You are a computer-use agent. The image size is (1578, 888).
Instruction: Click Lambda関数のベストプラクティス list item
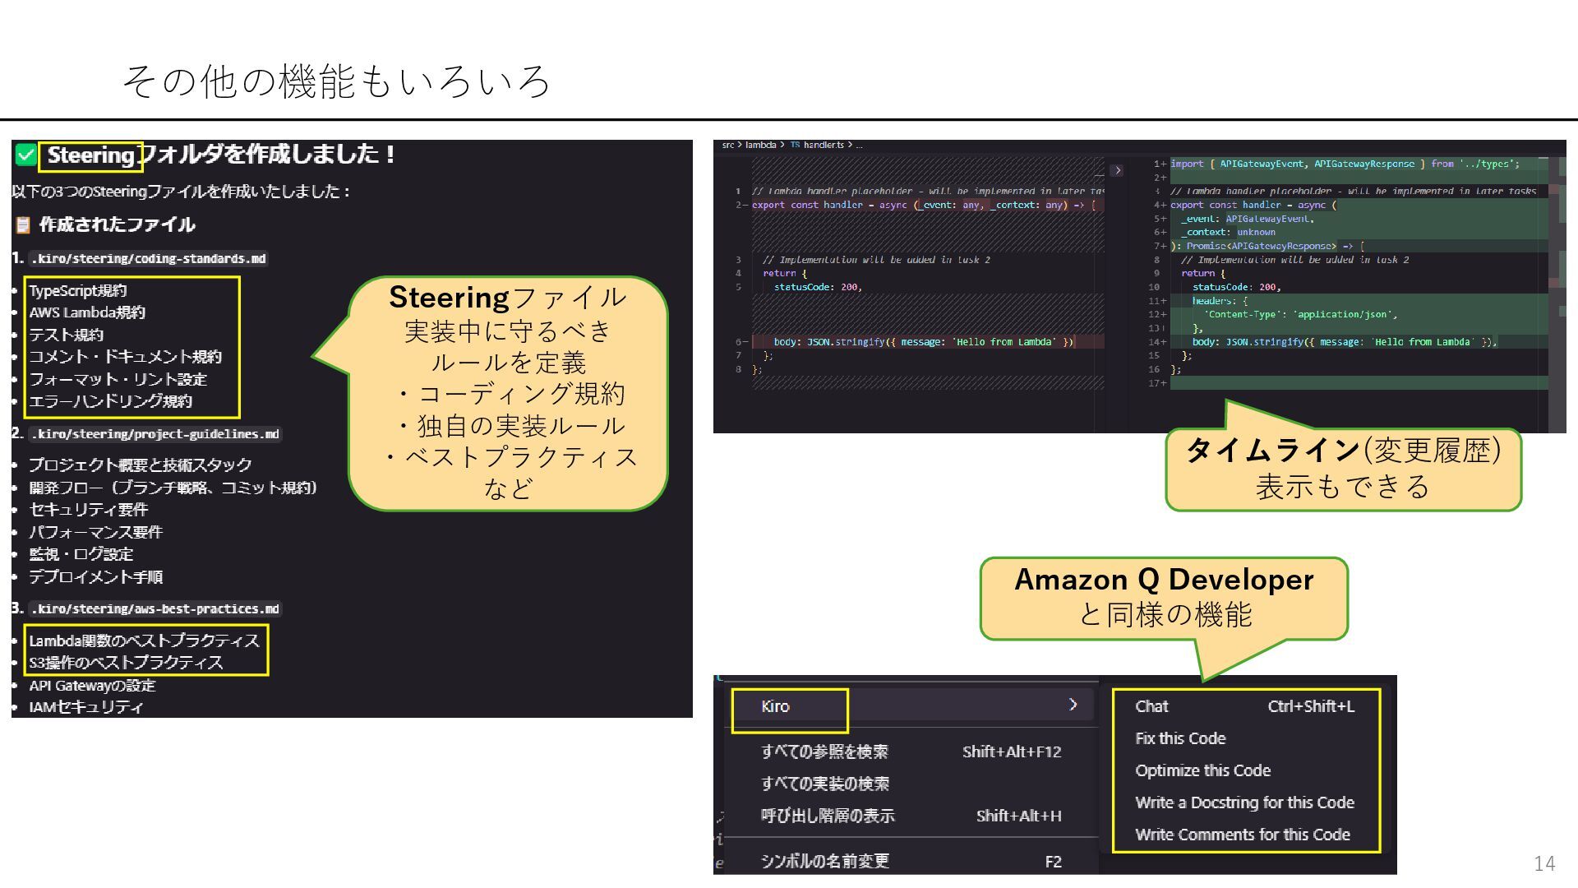point(144,641)
